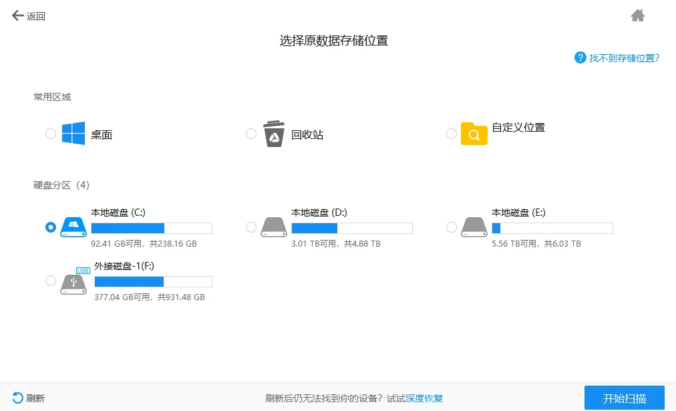Click the gray local disk E: drive icon
Screen dimensions: 676x411
click(474, 227)
